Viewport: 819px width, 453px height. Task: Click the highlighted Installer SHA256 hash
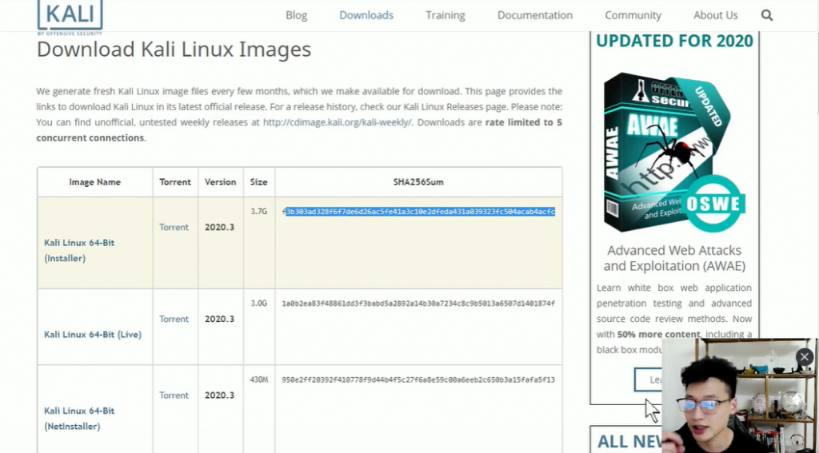[418, 212]
